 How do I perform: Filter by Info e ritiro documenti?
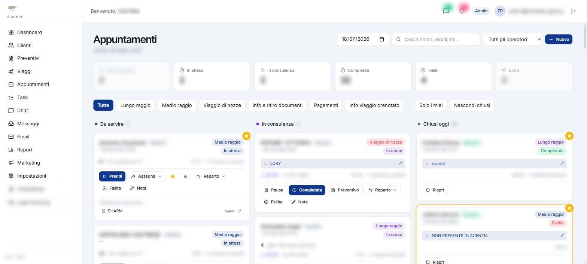277,105
